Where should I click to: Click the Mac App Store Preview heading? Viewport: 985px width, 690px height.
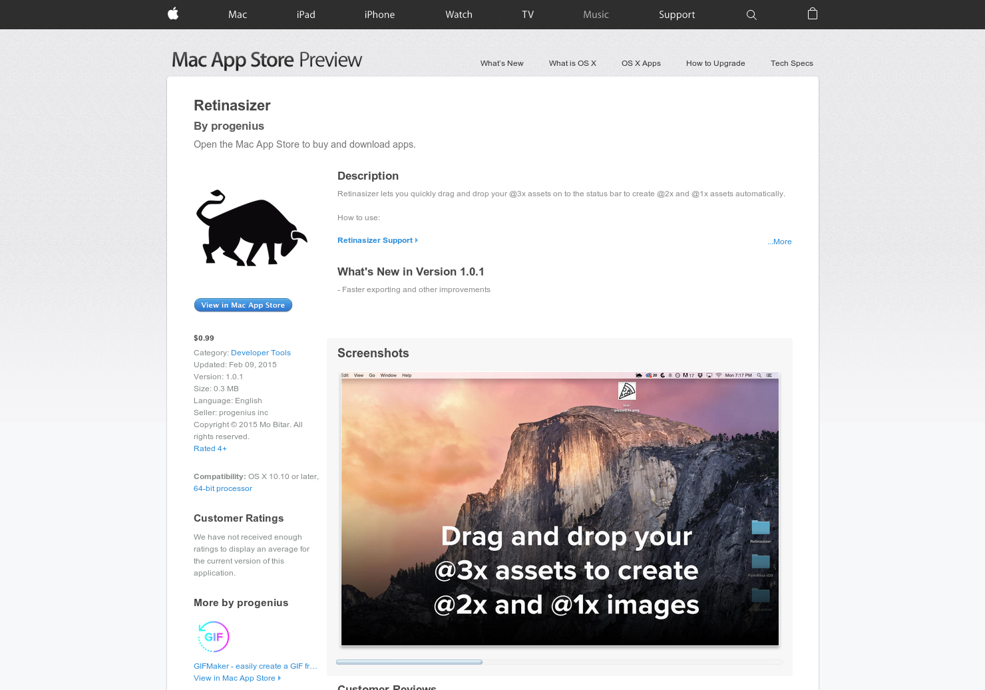tap(267, 60)
